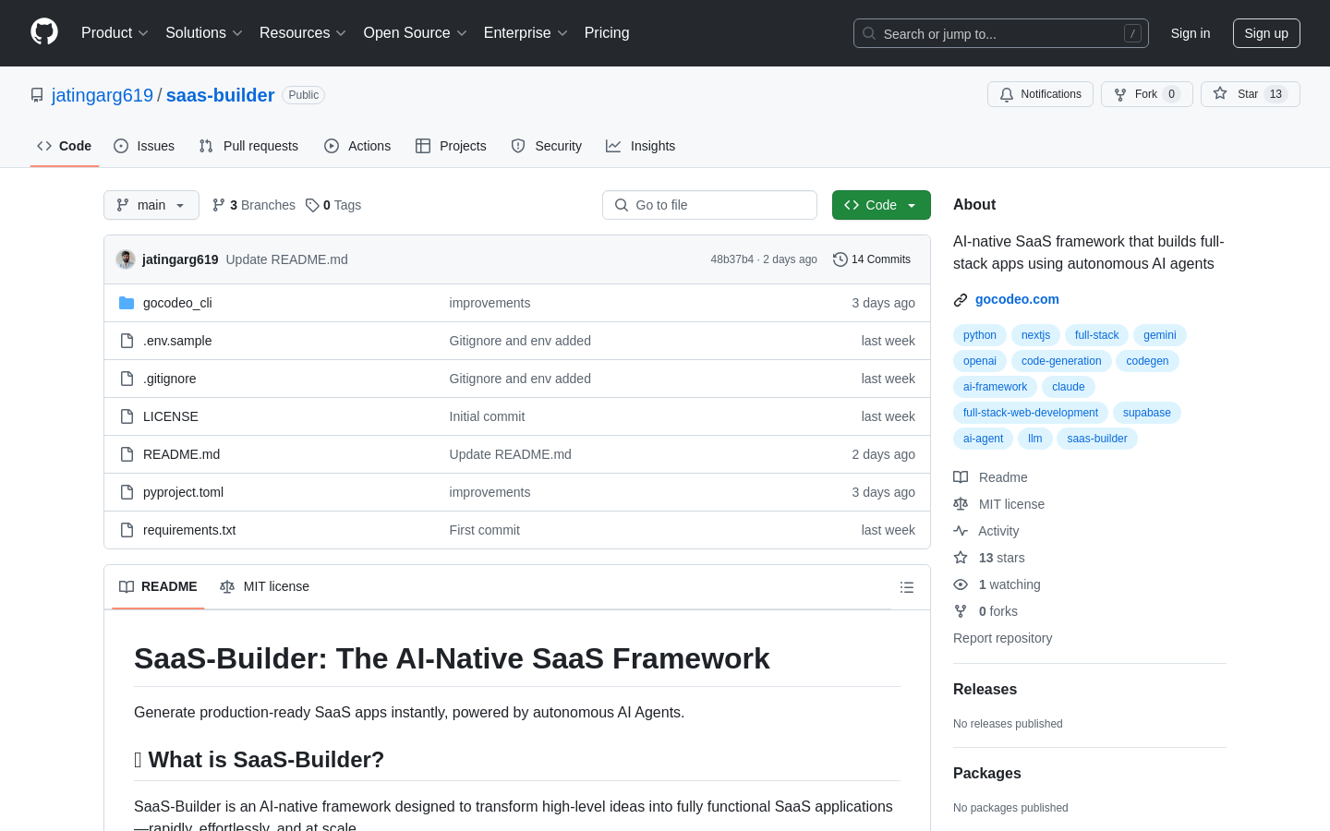Fork the saas-builder repository
The height and width of the screenshot is (831, 1330).
1146,94
